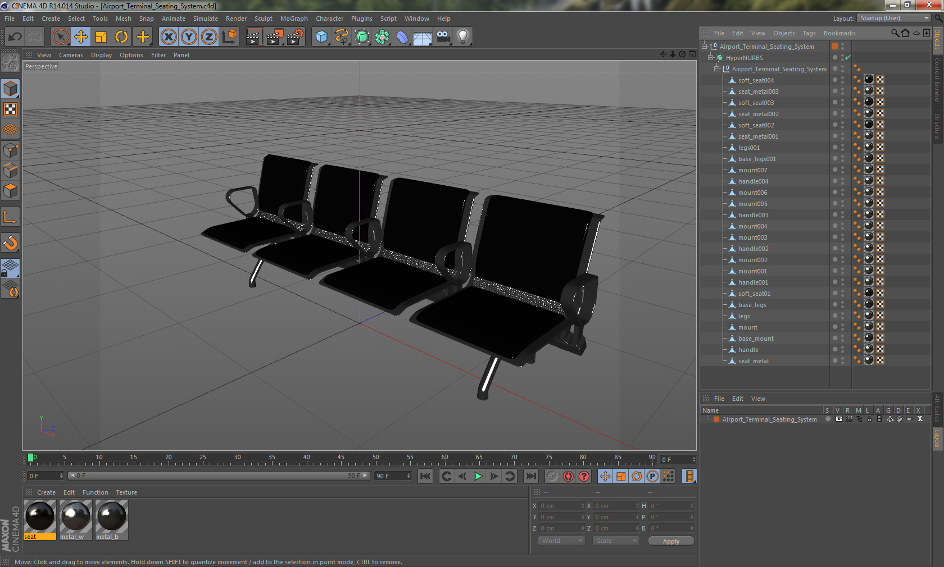Enable the Axis tool
Image resolution: width=944 pixels, height=567 pixels.
coord(10,217)
